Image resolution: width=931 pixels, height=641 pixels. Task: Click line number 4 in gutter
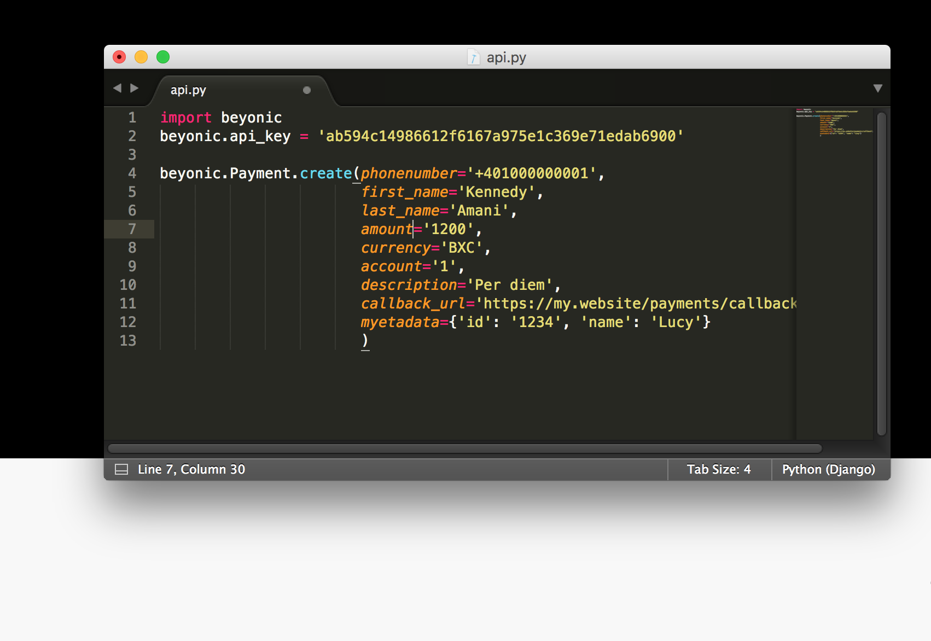point(132,173)
